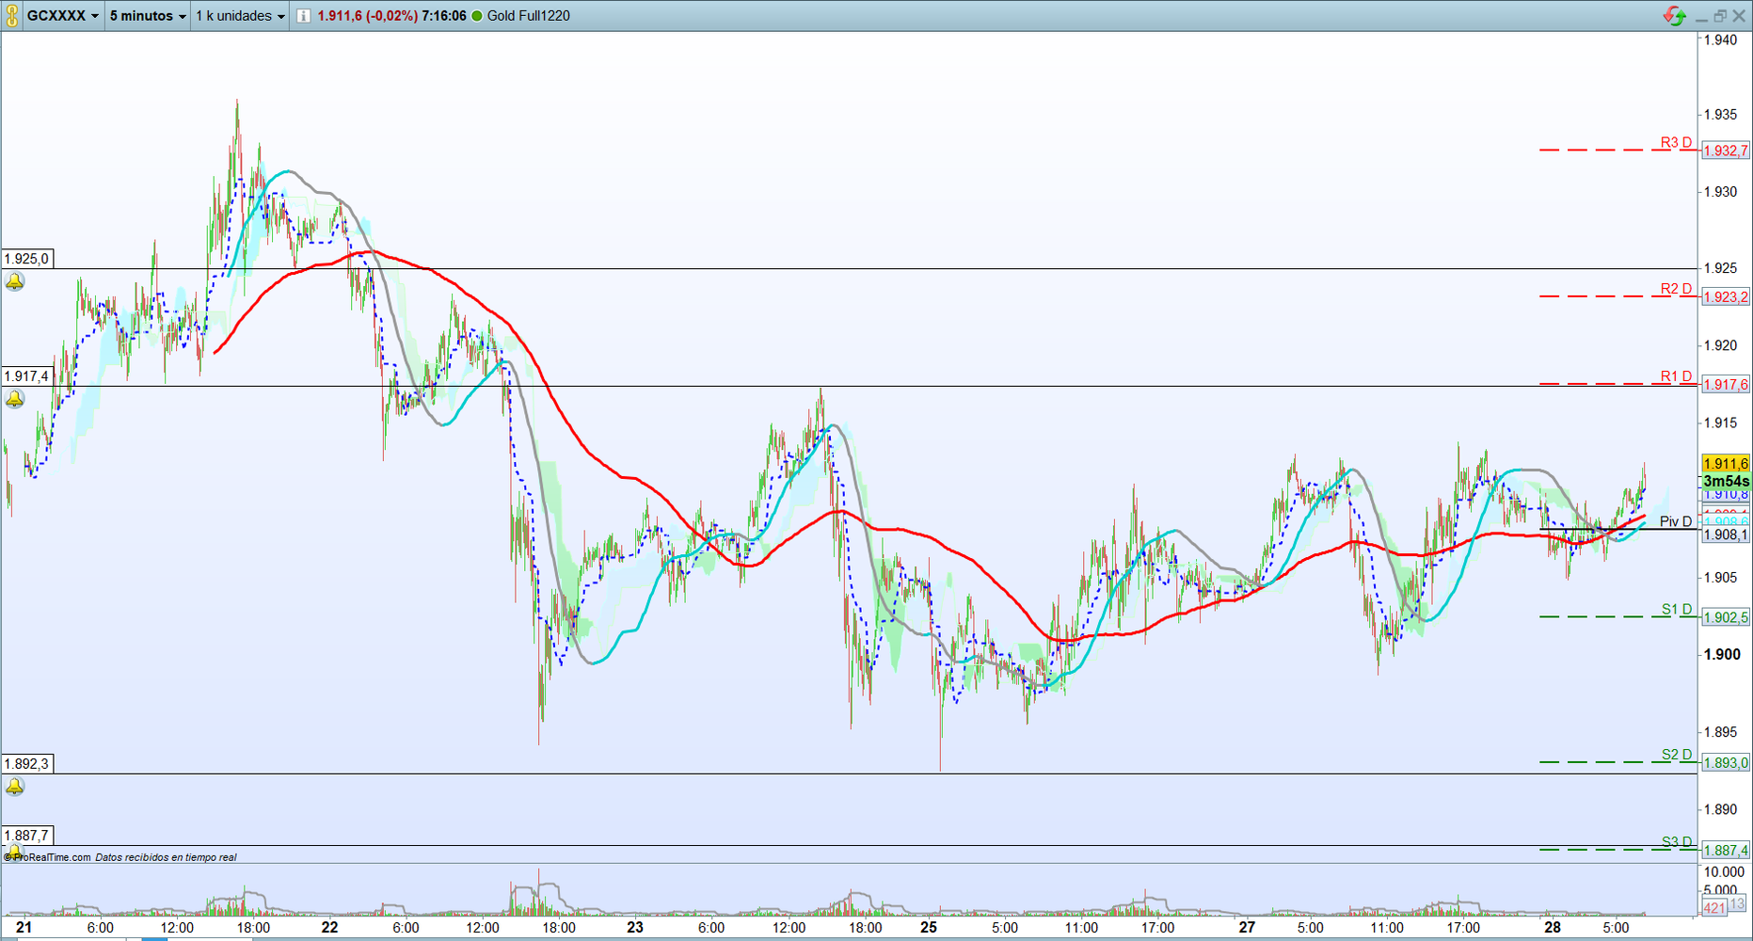
Task: Open the instrument info icon
Action: tap(304, 16)
